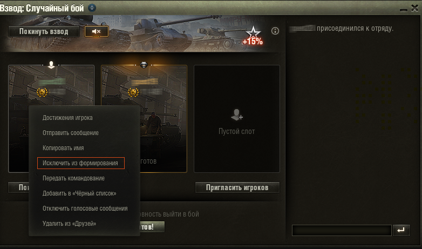Select Передать командование menu item

point(73,178)
